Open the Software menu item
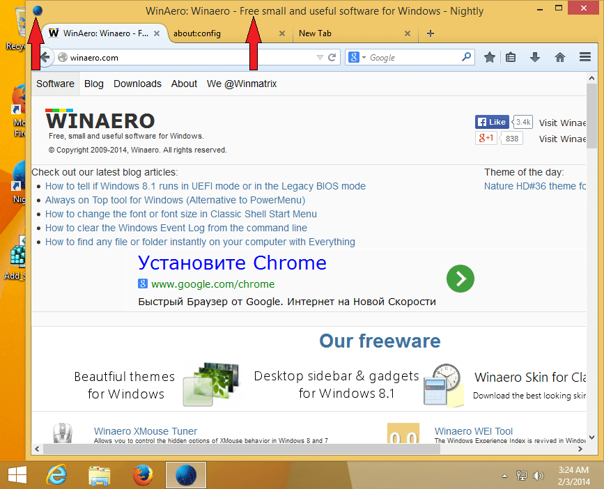The height and width of the screenshot is (489, 604). (x=56, y=84)
